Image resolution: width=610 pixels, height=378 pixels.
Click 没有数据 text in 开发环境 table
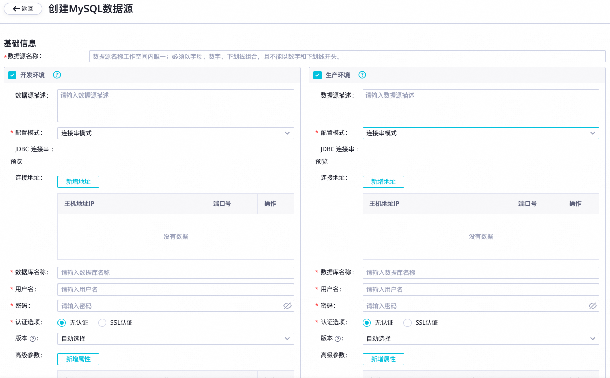[176, 237]
